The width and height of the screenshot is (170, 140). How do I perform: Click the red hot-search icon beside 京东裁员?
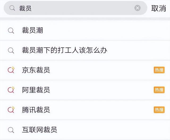[x=11, y=70]
